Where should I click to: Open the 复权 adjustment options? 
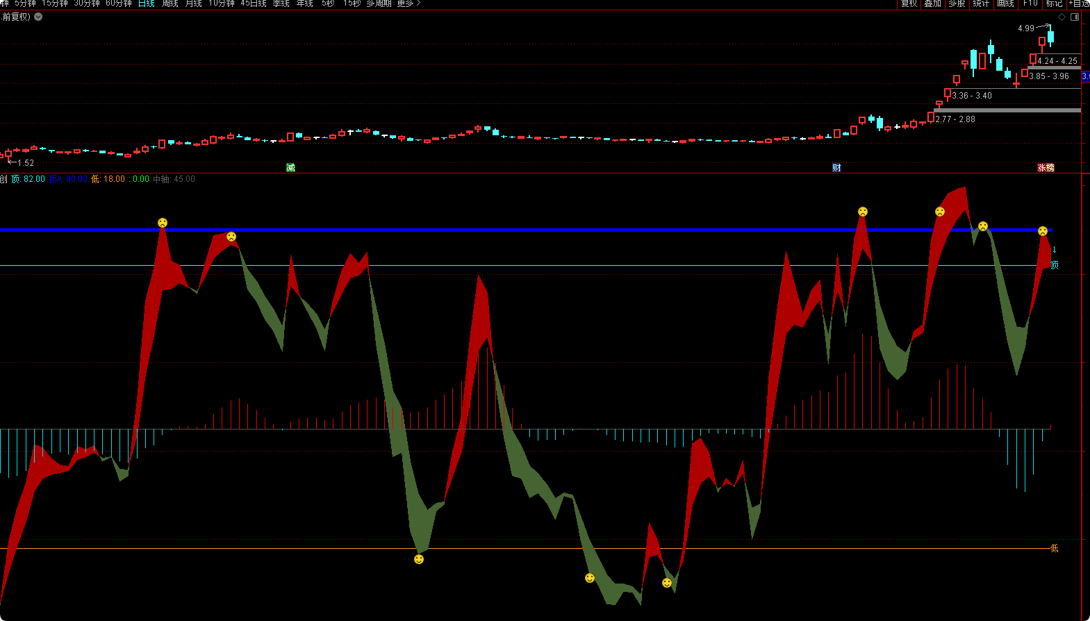point(909,3)
